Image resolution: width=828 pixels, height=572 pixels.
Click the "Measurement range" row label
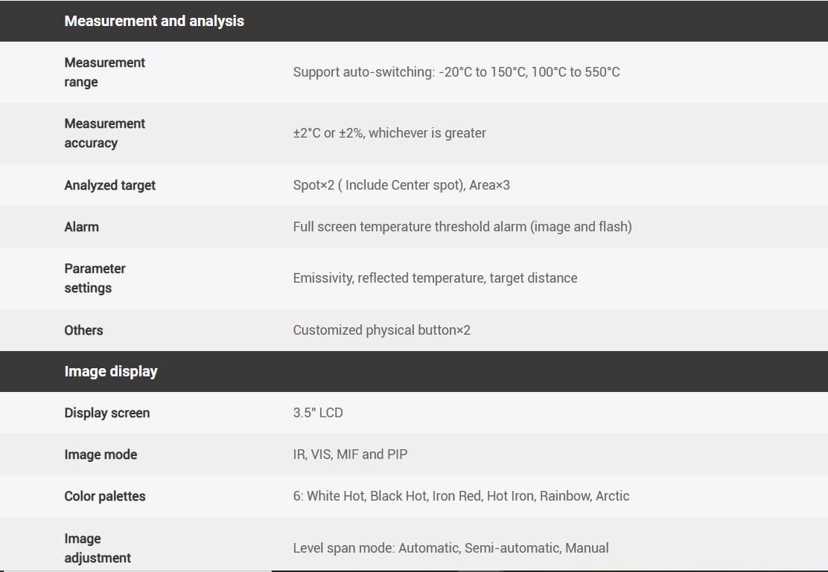(x=104, y=72)
